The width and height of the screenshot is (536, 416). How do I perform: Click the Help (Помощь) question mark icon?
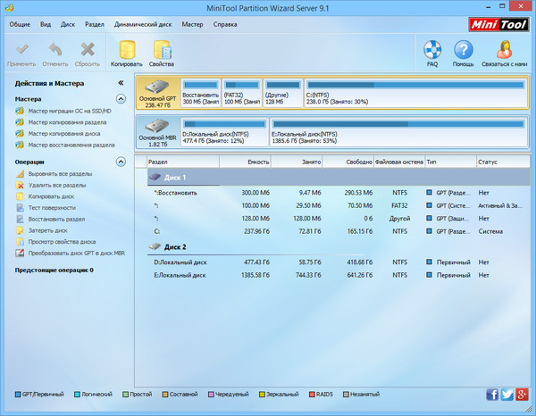pyautogui.click(x=463, y=50)
